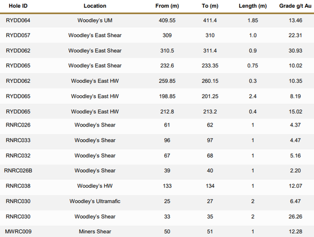The width and height of the screenshot is (314, 237).
Task: Click the From value '33'
Action: (167, 217)
